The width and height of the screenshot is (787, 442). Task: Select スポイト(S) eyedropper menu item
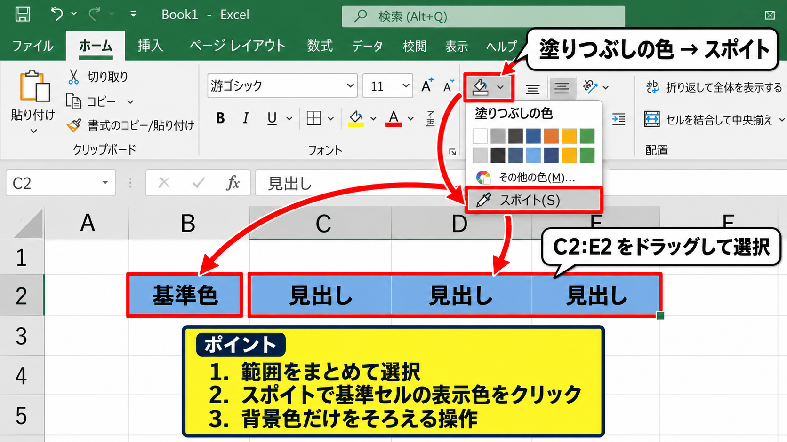tap(534, 201)
